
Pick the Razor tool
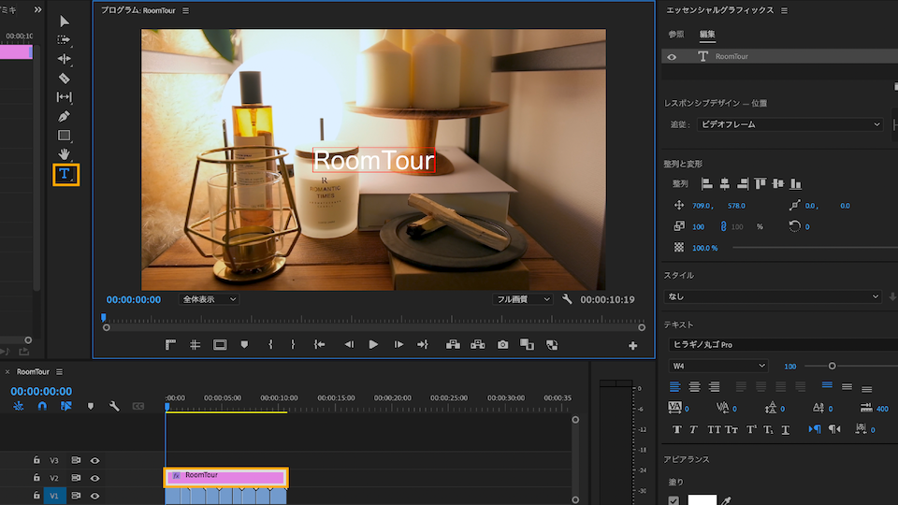65,78
